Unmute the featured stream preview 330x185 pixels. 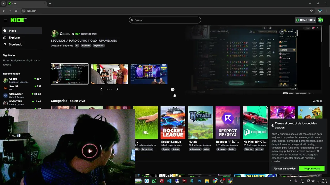172,90
